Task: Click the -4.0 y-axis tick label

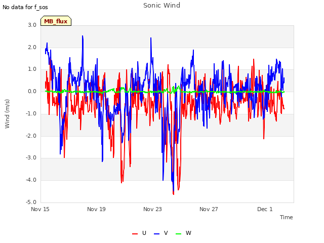Action: [31, 180]
